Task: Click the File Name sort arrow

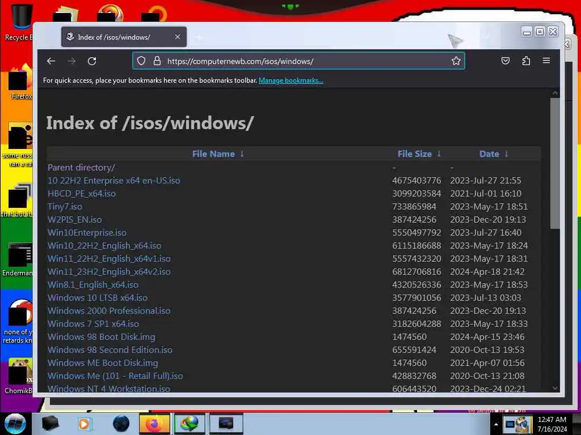Action: (x=242, y=154)
